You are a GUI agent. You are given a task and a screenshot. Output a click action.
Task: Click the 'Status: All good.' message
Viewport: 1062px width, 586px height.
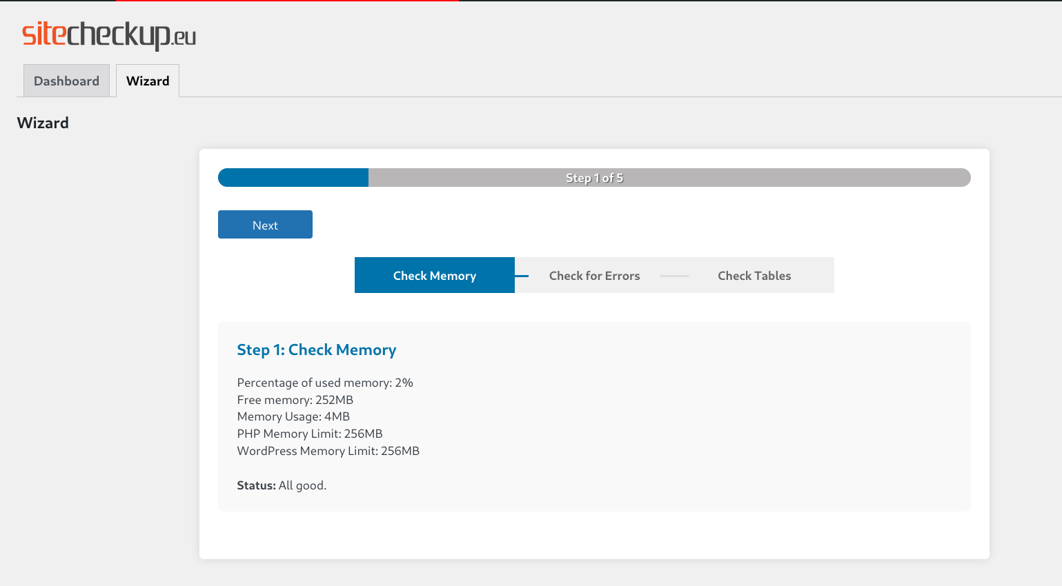(282, 485)
